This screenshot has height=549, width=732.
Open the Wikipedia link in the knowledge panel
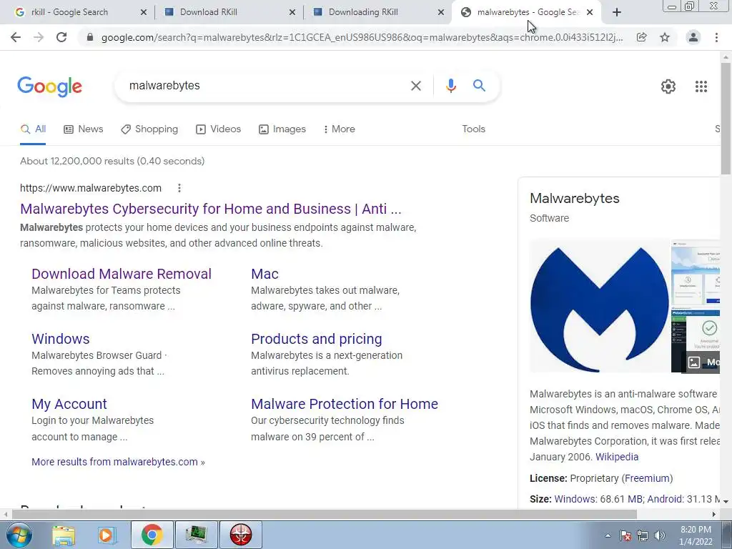pos(617,457)
